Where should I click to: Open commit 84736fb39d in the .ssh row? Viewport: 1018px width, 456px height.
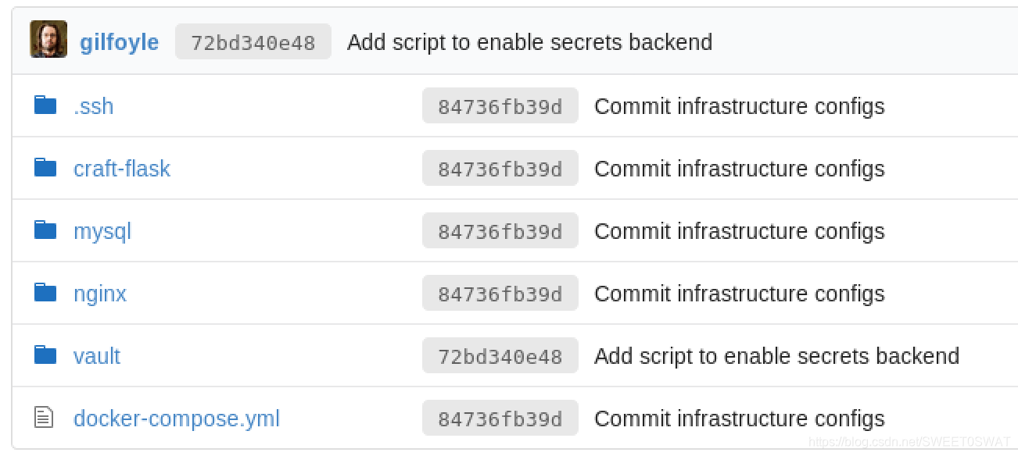pyautogui.click(x=500, y=106)
